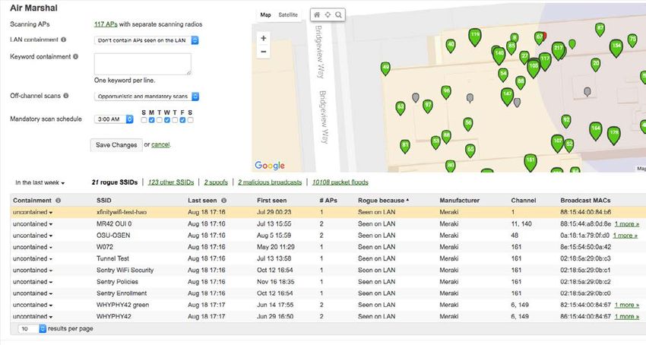Sort table by Rogue because column
The image size is (646, 345).
(x=383, y=201)
